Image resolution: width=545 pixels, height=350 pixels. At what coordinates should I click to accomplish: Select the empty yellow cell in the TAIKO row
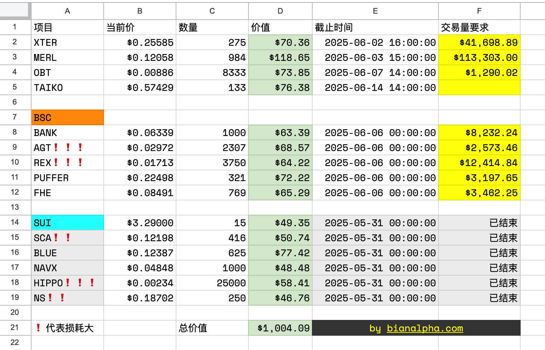coord(479,87)
